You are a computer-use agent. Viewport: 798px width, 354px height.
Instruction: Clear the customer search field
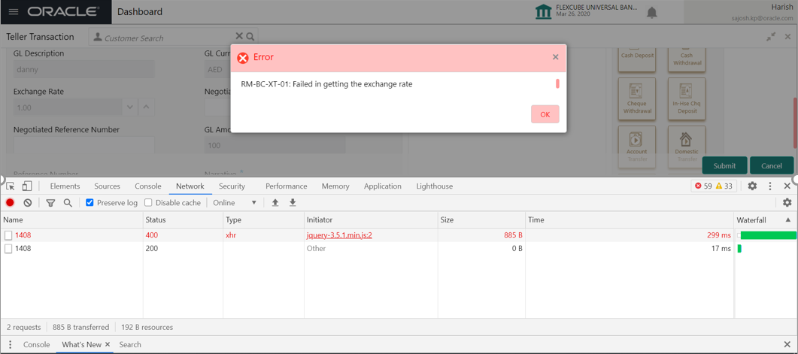[239, 36]
